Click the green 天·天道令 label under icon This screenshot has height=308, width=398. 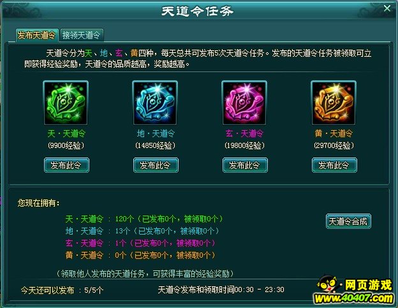tap(66, 133)
